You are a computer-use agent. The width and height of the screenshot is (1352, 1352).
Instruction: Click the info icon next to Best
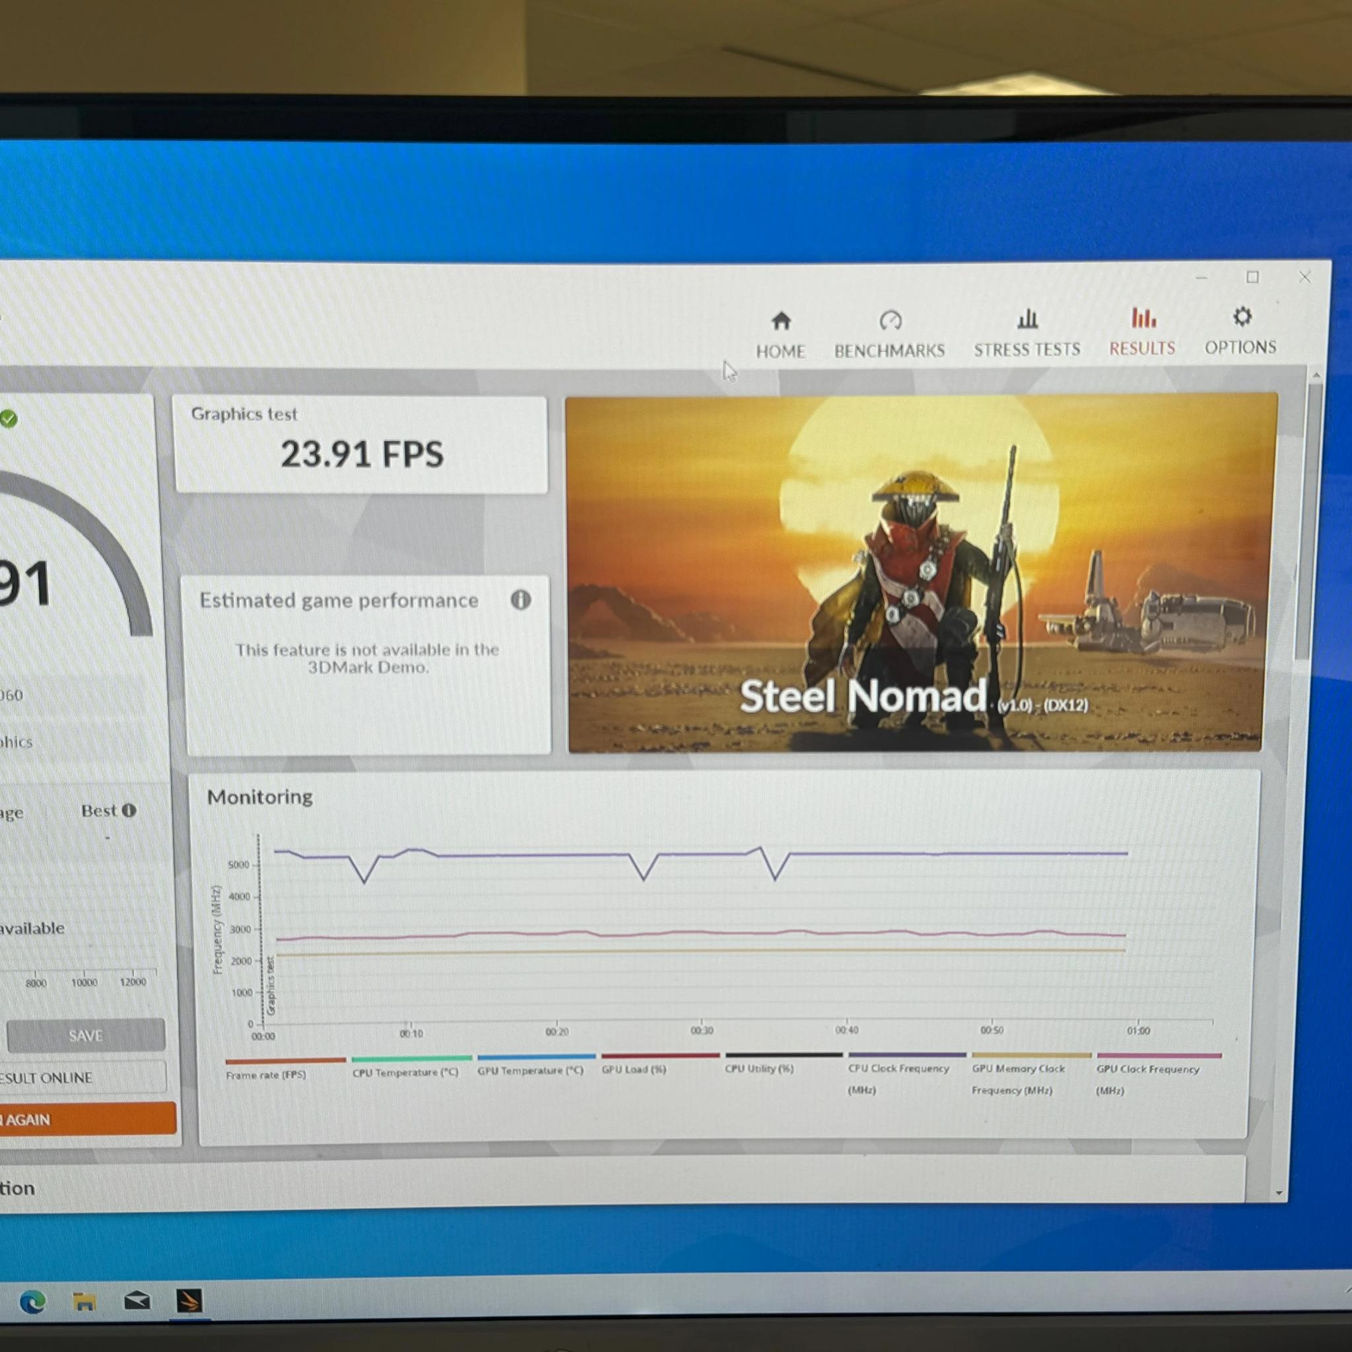click(129, 811)
